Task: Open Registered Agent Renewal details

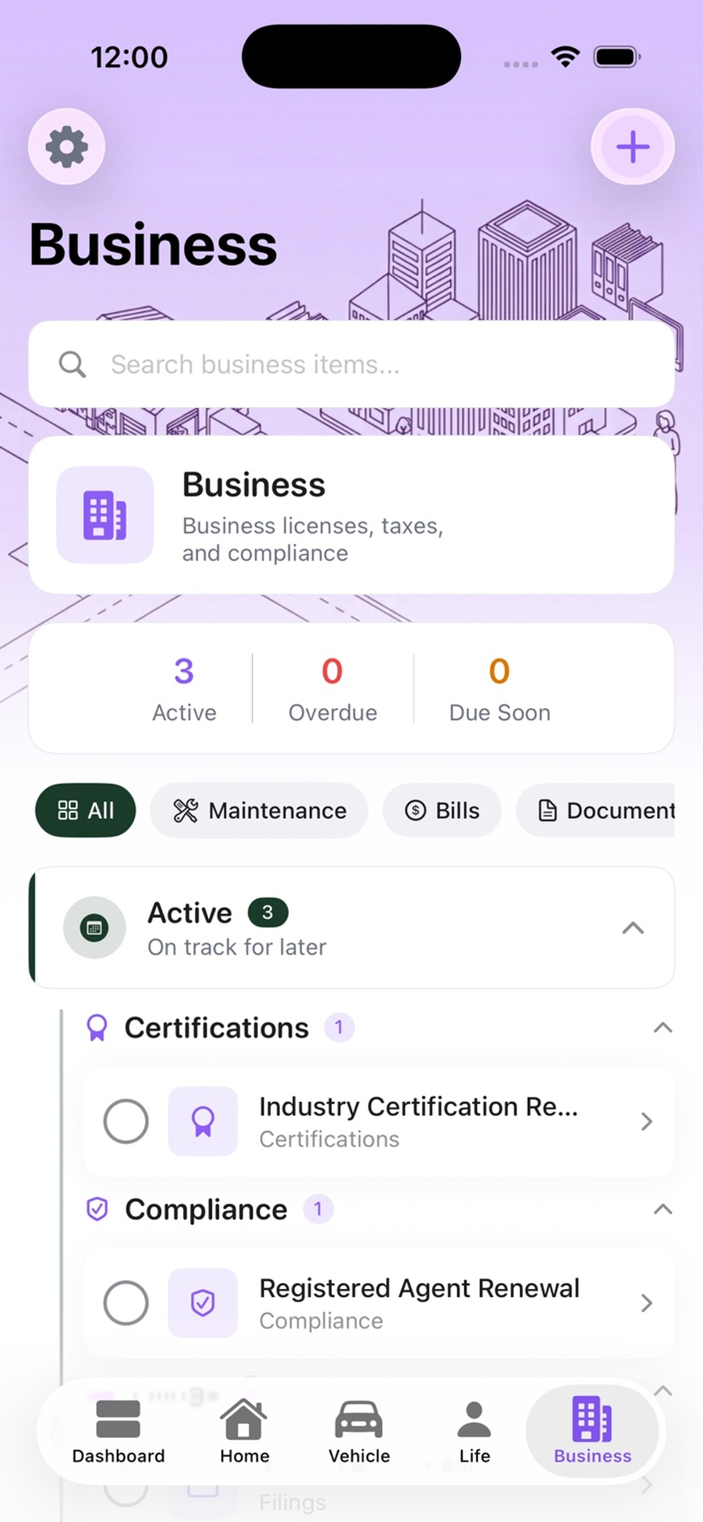Action: [379, 1302]
